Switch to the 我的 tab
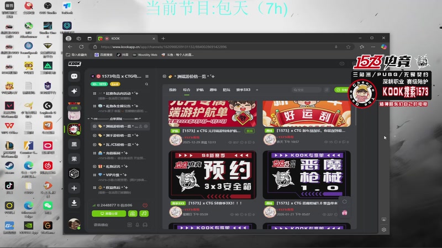 point(172,90)
